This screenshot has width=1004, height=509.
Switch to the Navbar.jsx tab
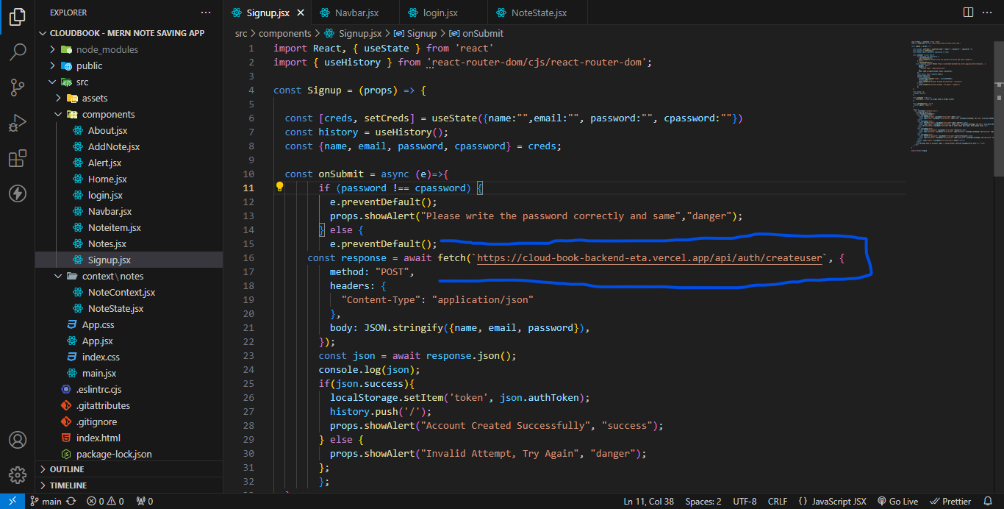[x=356, y=13]
